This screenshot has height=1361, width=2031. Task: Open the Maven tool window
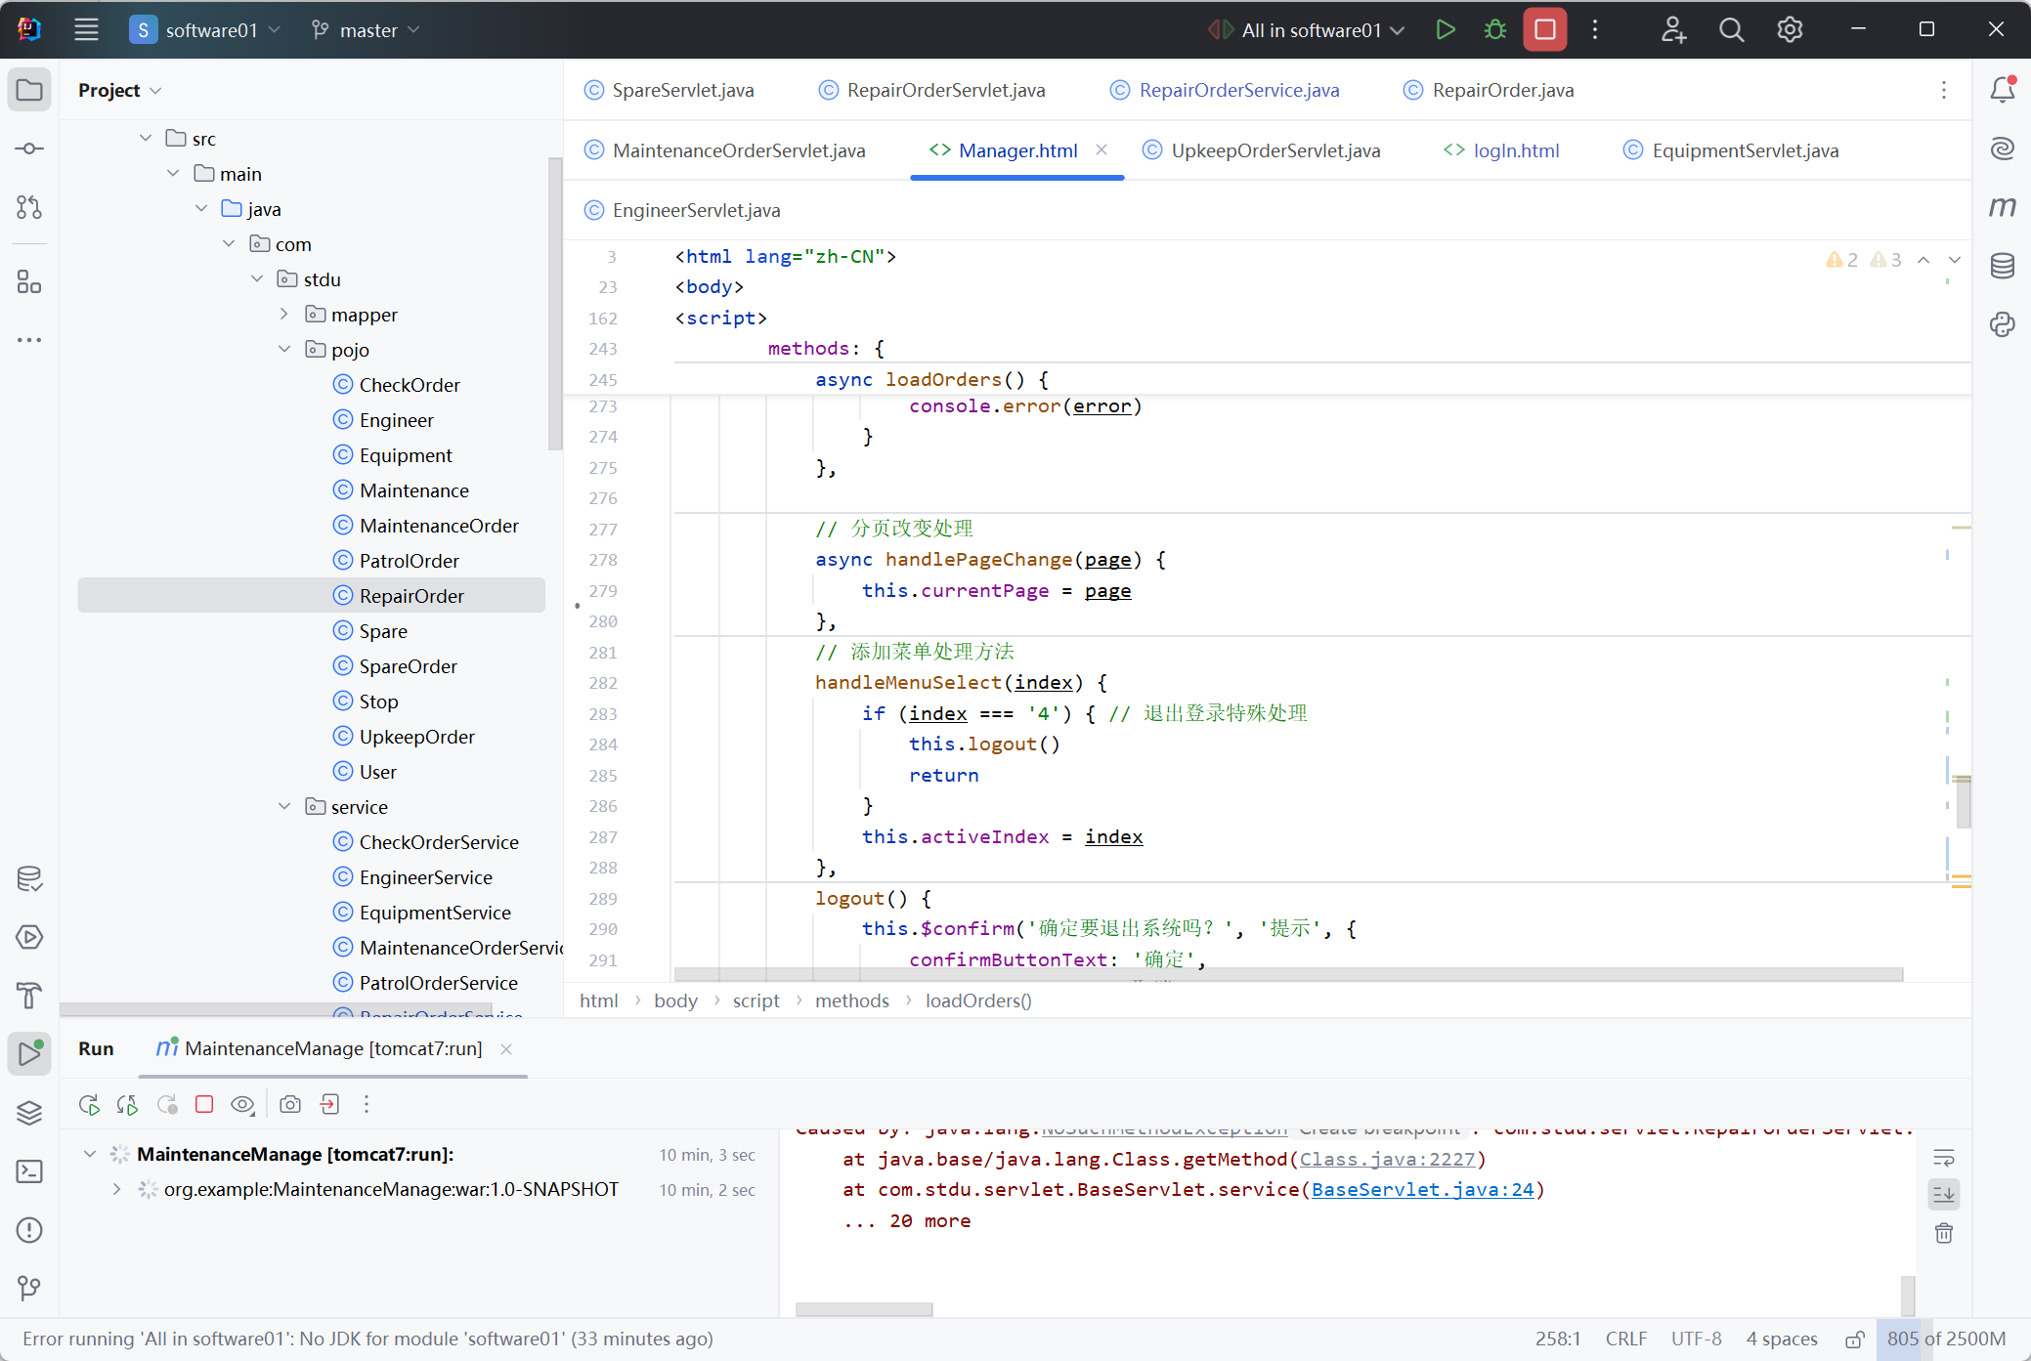[x=2002, y=207]
